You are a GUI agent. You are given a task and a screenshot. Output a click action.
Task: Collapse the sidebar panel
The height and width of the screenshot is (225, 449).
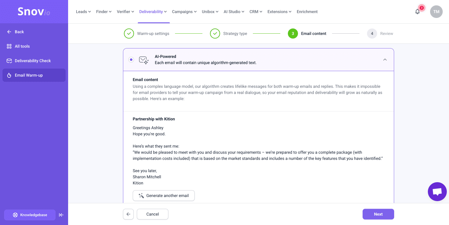(61, 215)
